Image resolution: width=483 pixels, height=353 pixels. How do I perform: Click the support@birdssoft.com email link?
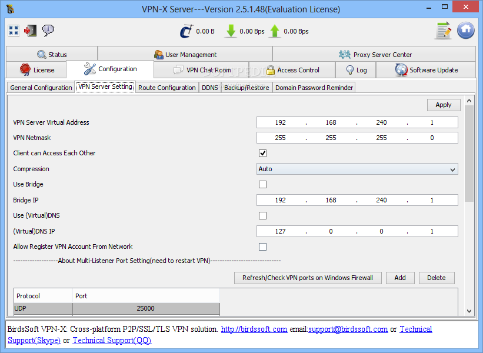click(348, 329)
